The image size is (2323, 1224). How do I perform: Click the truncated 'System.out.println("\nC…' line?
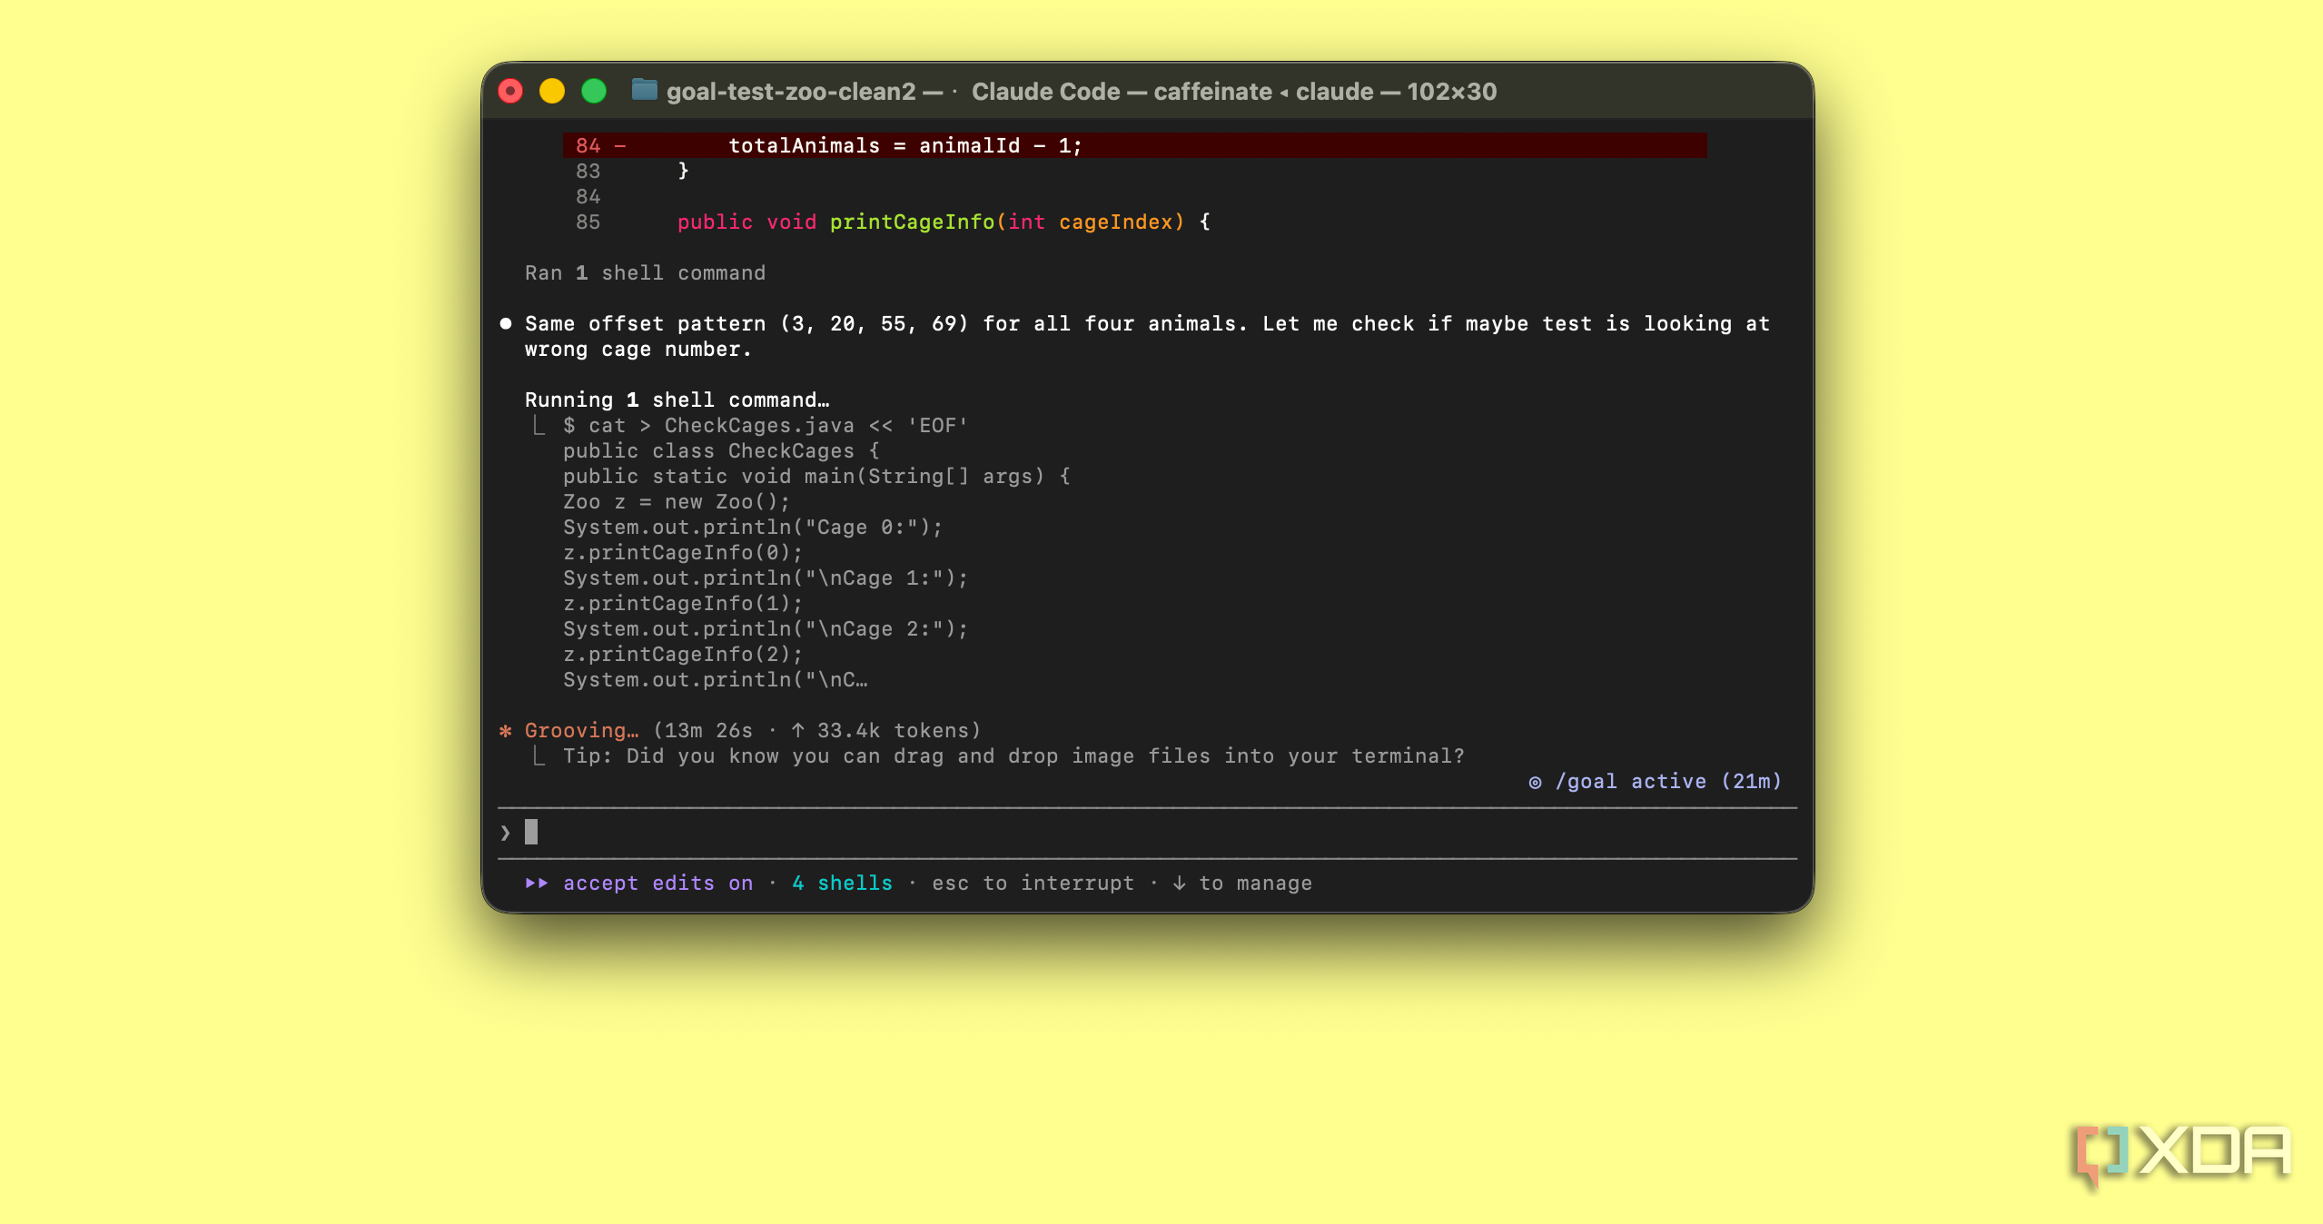coord(715,679)
